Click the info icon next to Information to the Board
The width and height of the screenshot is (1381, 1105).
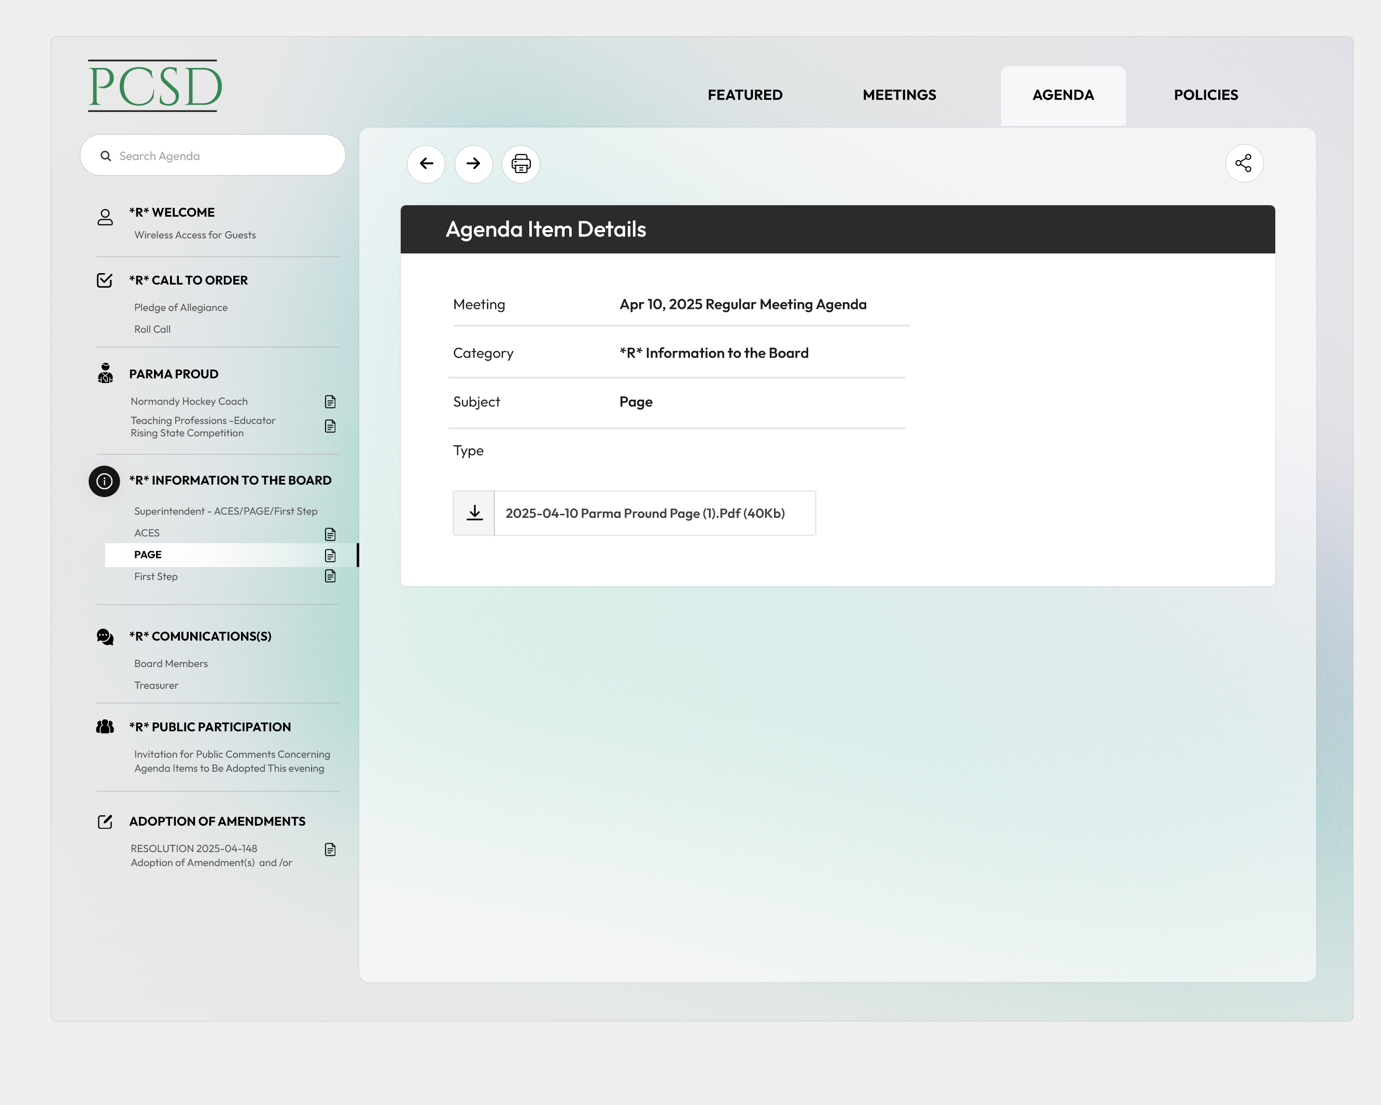click(104, 481)
